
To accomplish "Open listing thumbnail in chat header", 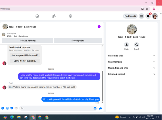I will (5, 26).
